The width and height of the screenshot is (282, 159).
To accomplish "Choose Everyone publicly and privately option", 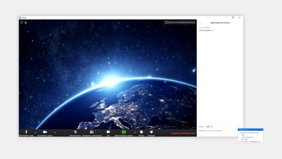I will [250, 142].
